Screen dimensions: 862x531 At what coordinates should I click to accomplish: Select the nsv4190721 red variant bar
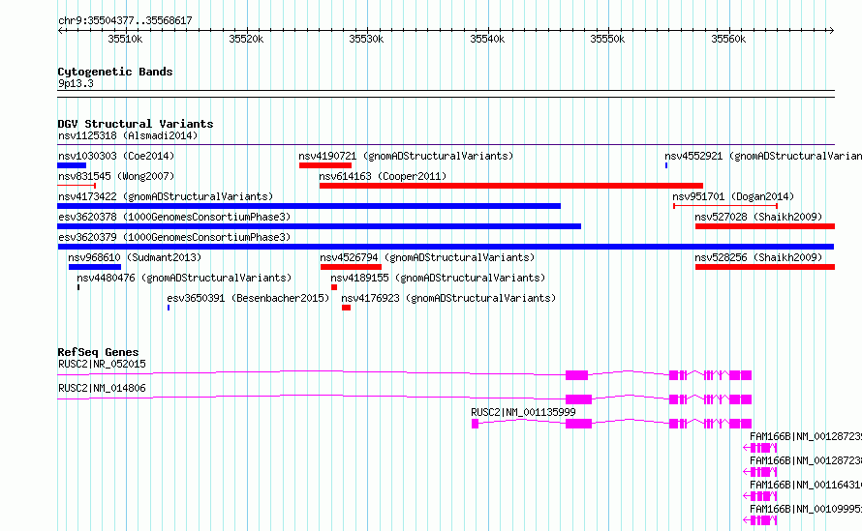(325, 165)
